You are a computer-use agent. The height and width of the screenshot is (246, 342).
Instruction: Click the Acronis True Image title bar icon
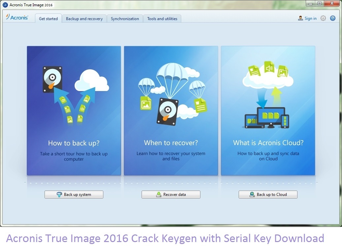pyautogui.click(x=5, y=5)
